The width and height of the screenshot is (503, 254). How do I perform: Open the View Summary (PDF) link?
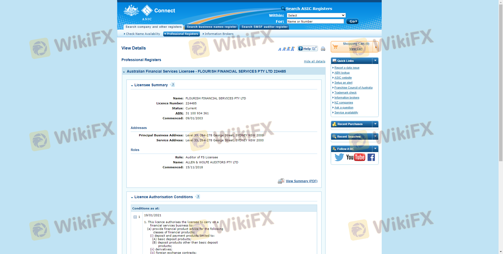[302, 181]
